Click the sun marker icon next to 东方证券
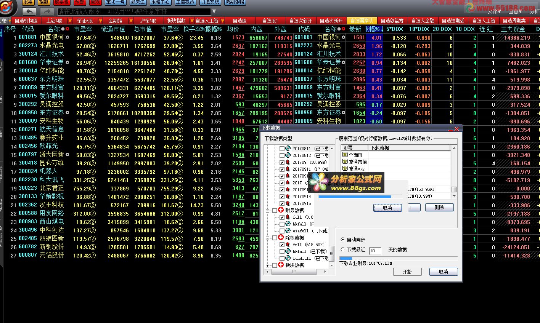 click(x=67, y=113)
